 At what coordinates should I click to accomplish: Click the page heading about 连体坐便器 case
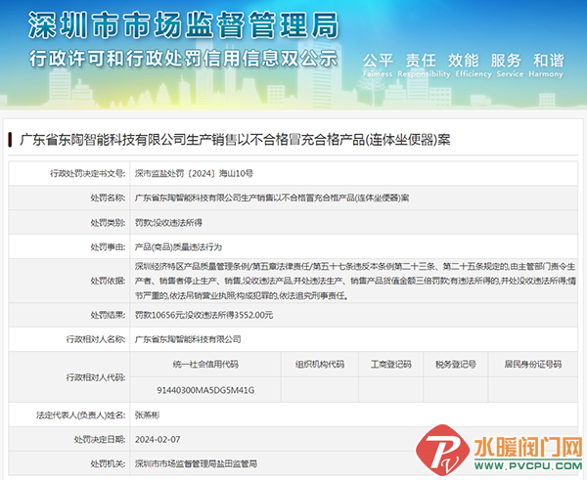tap(235, 140)
